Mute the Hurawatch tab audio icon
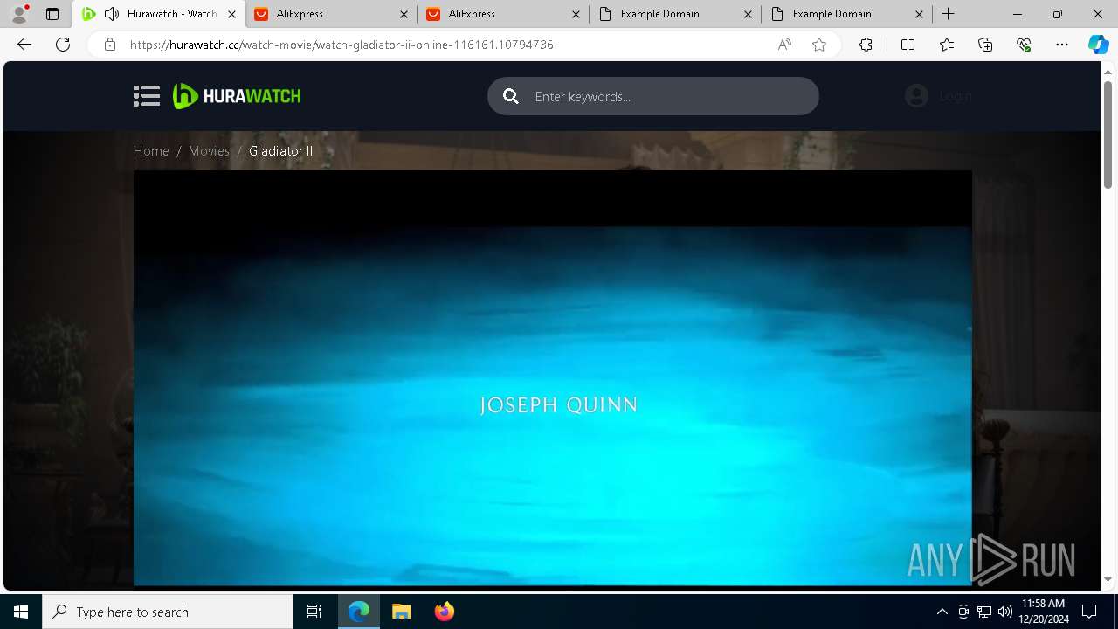1118x629 pixels. [x=112, y=14]
